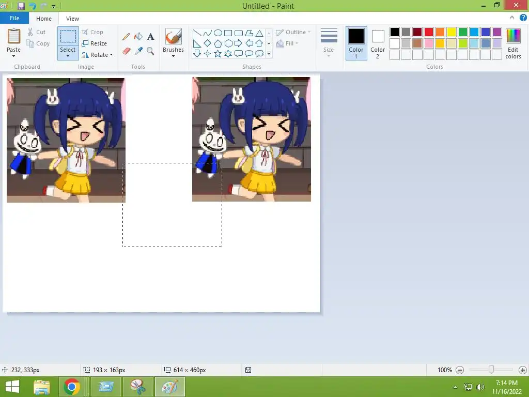
Task: Choose the Four-point star shape
Action: [208, 53]
